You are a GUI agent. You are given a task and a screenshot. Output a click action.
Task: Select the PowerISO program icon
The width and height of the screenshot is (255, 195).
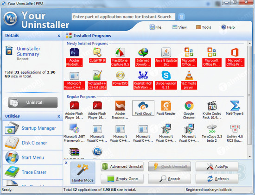pyautogui.click(x=120, y=75)
